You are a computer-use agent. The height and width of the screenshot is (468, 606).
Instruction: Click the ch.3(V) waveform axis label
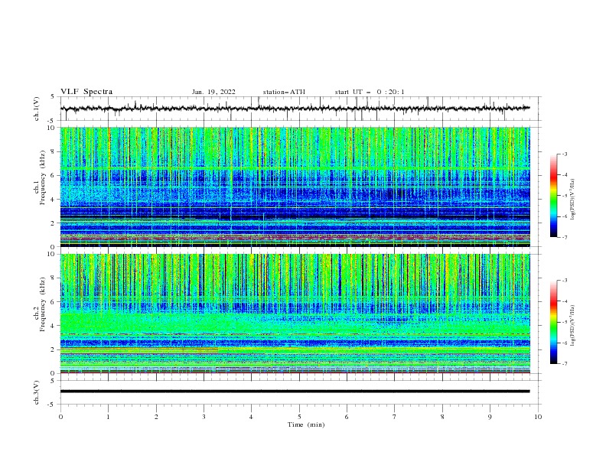(37, 392)
